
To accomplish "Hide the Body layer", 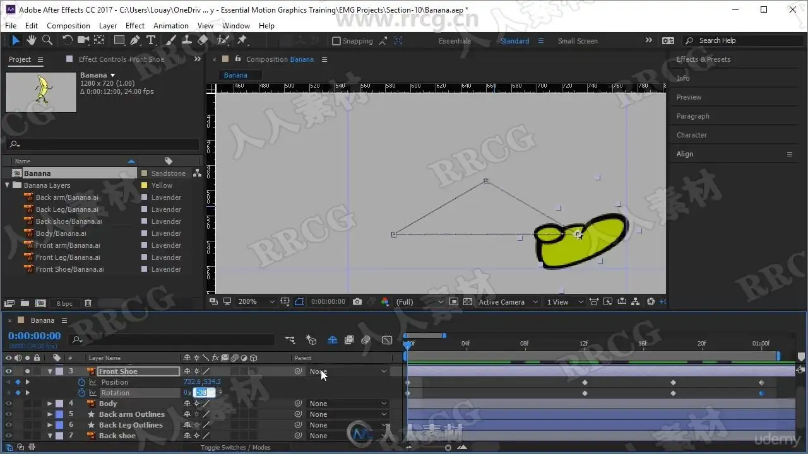I will (9, 404).
